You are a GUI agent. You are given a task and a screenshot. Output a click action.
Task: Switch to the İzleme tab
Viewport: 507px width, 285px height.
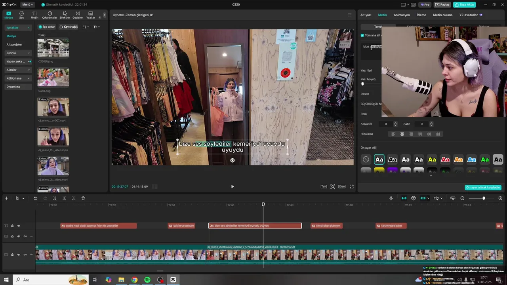421,15
